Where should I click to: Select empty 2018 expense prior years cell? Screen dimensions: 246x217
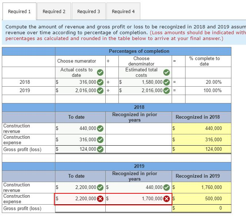[139, 140]
